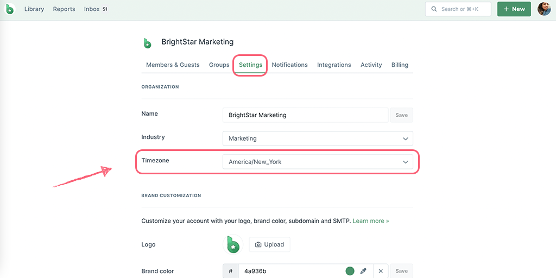
Task: Open the Groups tab
Action: (x=219, y=65)
